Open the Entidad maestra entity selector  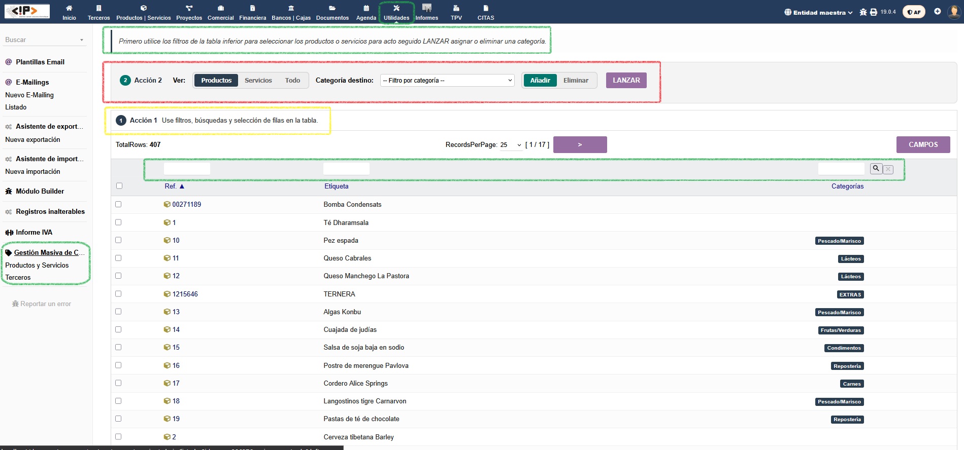(x=818, y=12)
